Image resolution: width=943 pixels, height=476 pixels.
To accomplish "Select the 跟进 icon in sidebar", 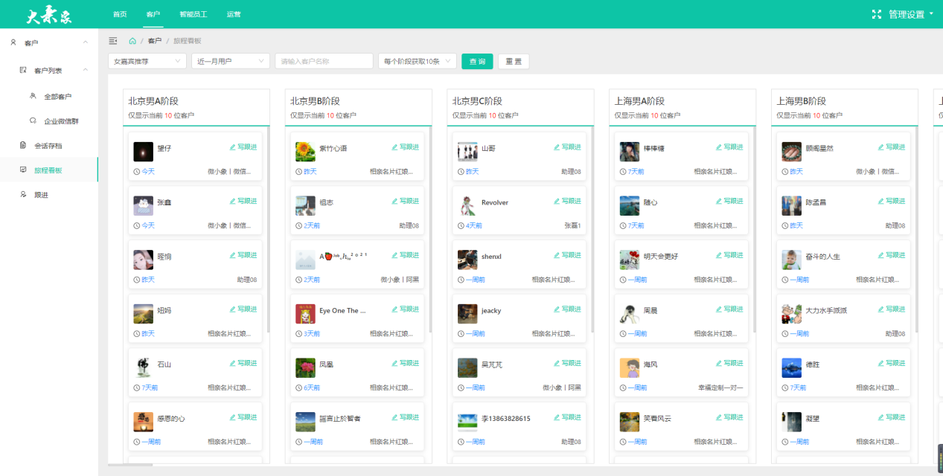I will 23,194.
